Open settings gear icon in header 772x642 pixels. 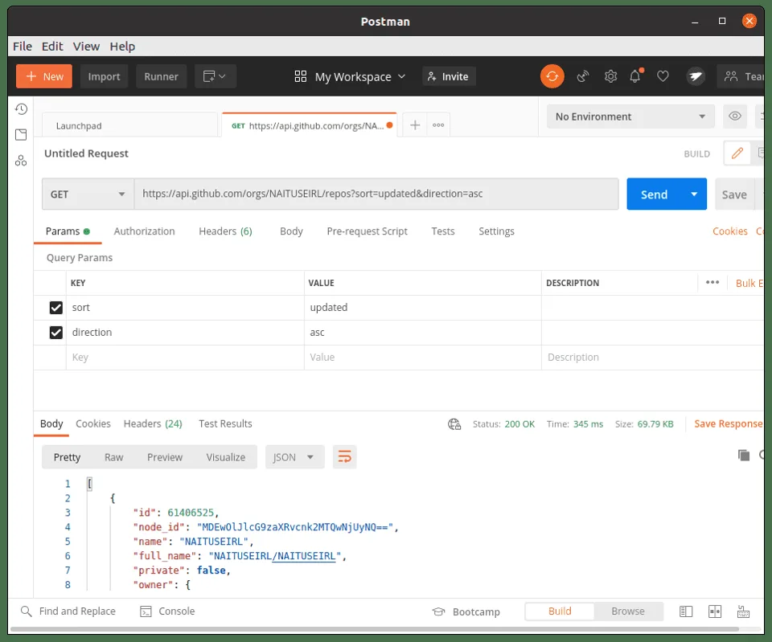pyautogui.click(x=610, y=76)
